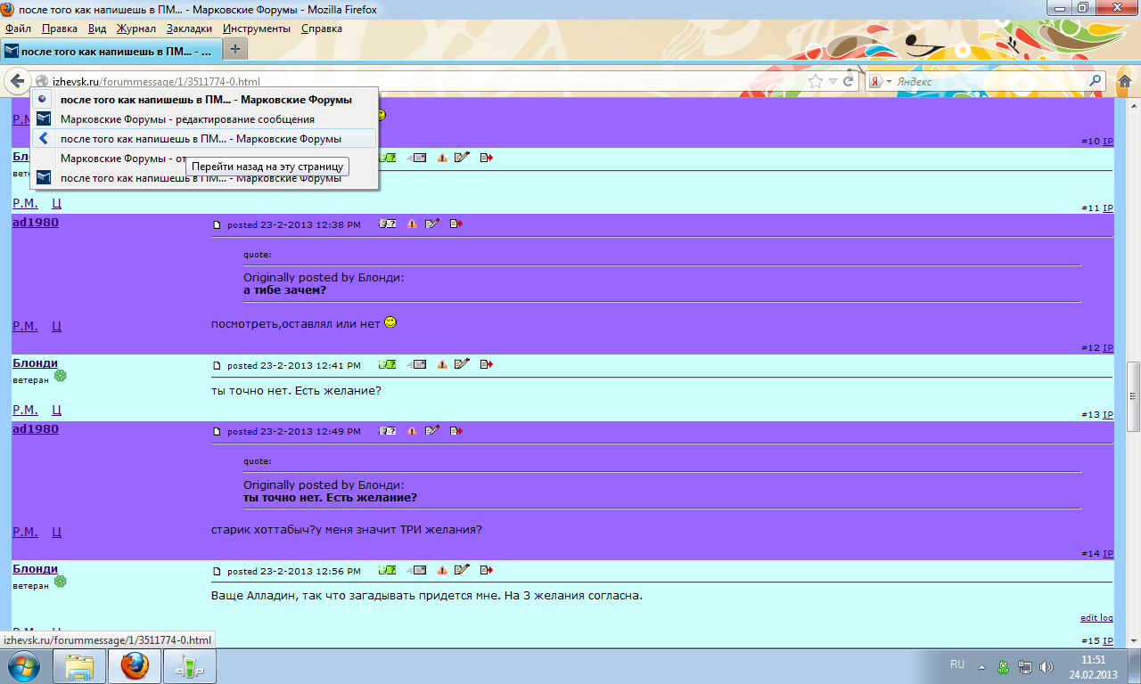
Task: Go to the Firefox home page icon
Action: click(1124, 81)
